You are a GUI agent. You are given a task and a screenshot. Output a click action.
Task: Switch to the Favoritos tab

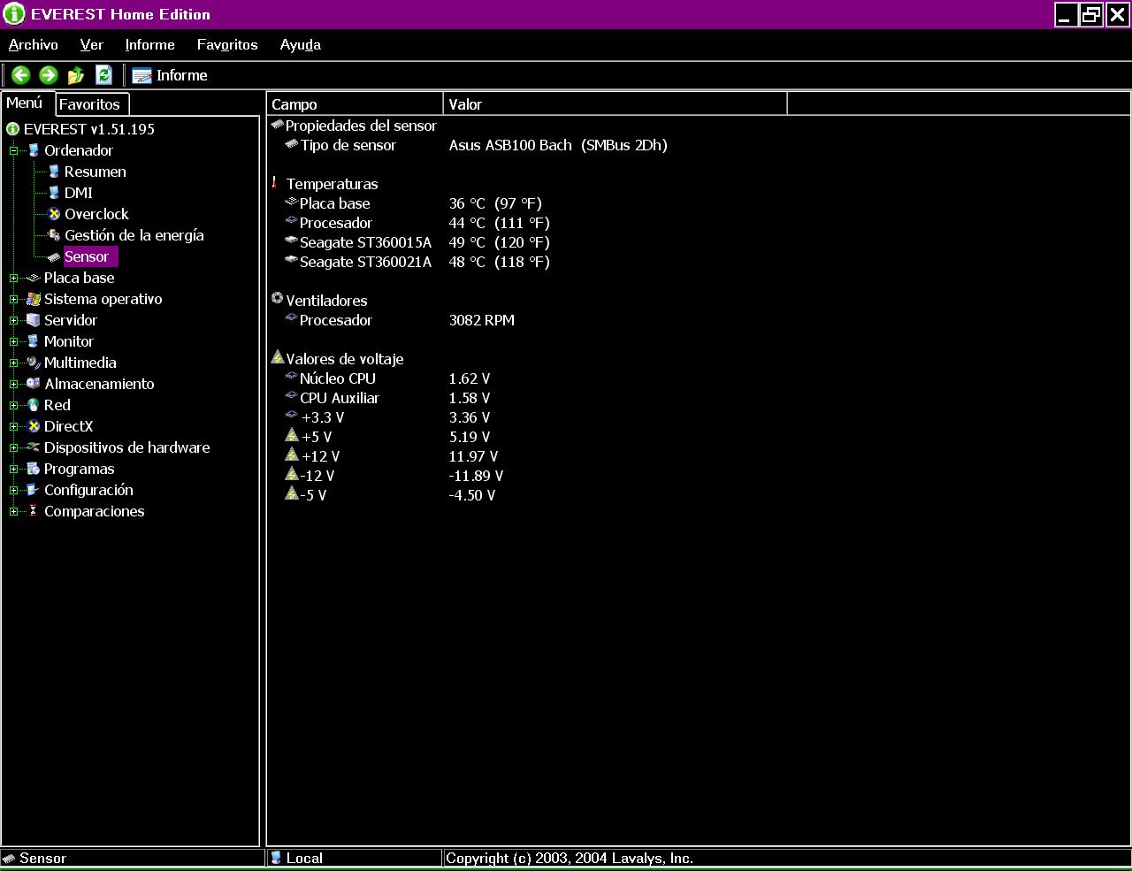[x=89, y=104]
